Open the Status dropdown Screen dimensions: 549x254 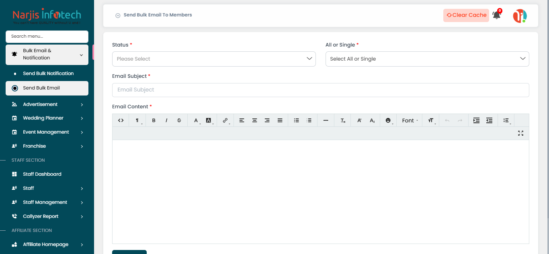coord(214,59)
